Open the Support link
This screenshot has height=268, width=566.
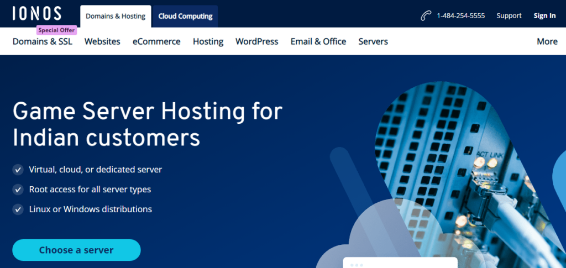[x=509, y=16]
